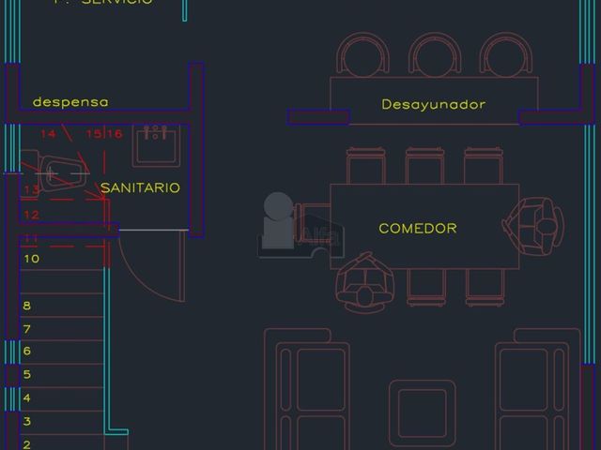Click stair step number 4
This screenshot has height=450, width=601.
(27, 397)
